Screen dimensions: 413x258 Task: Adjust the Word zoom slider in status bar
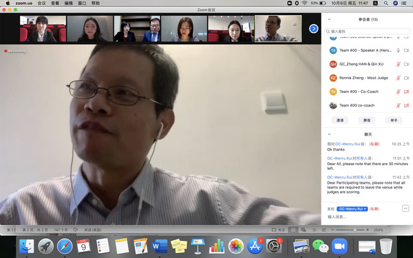pyautogui.click(x=350, y=230)
